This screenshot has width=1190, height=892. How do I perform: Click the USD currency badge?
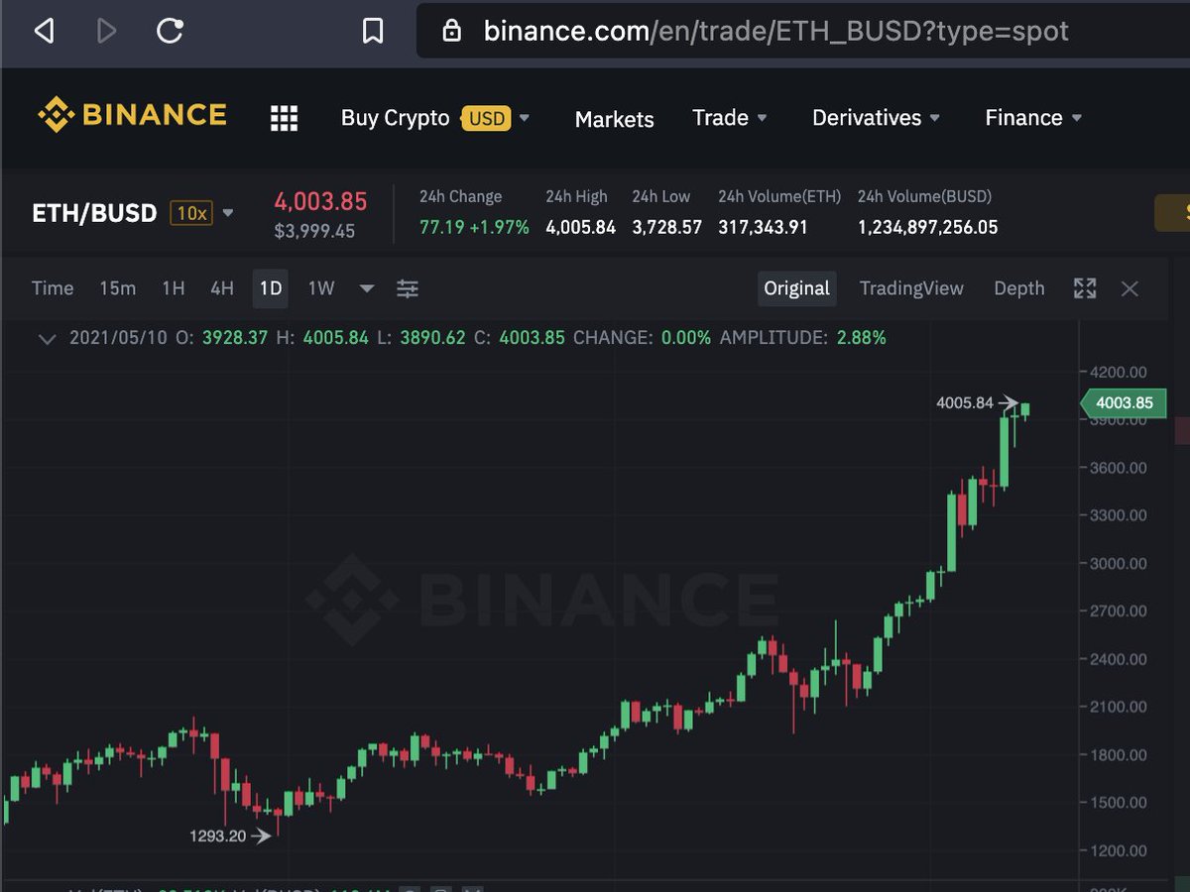pos(486,119)
